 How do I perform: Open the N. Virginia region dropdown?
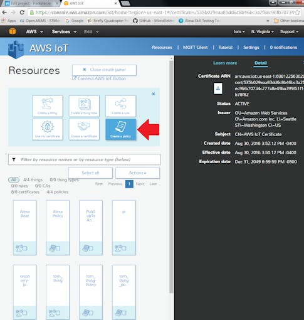pyautogui.click(x=263, y=31)
